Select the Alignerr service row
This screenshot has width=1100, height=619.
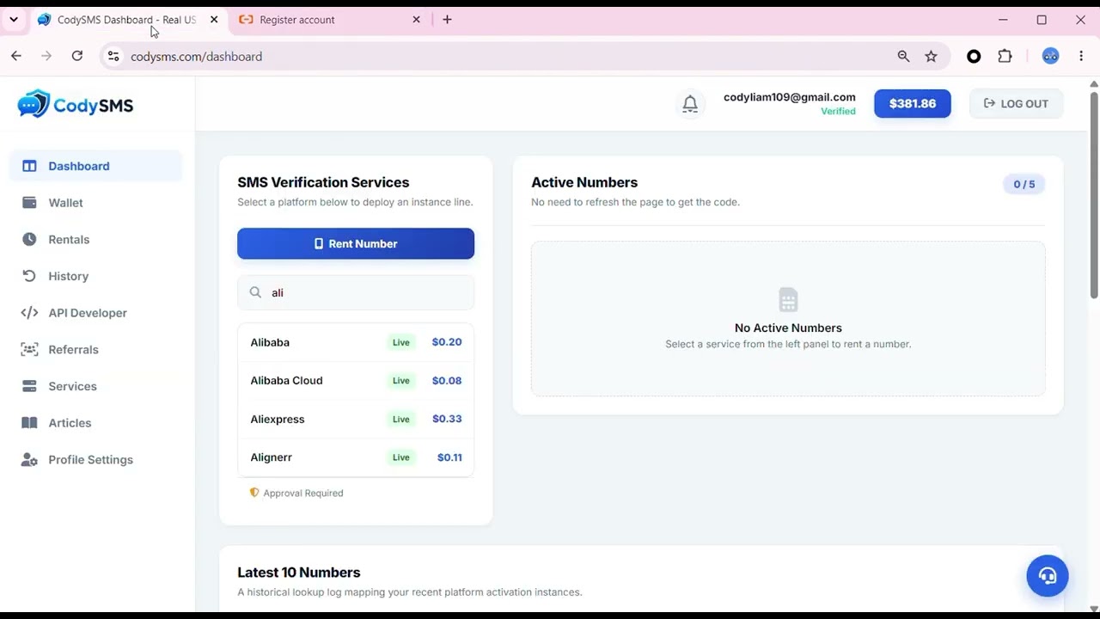coord(356,457)
